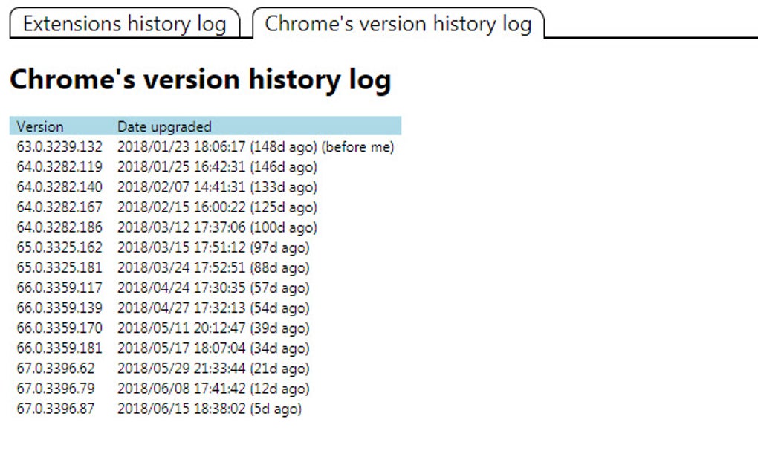Select version 64.0.3282.119 row
Image resolution: width=758 pixels, height=474 pixels.
click(x=59, y=167)
